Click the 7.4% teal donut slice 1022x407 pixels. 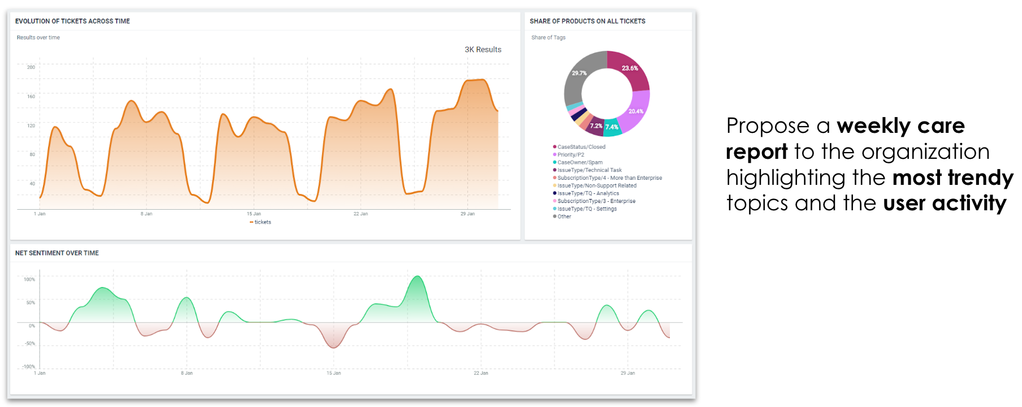(612, 127)
